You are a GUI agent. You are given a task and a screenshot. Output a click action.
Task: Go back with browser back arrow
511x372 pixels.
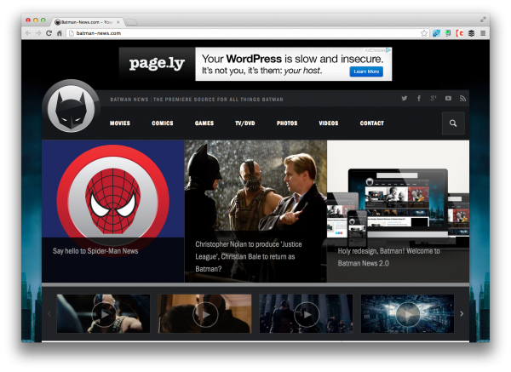pyautogui.click(x=28, y=33)
